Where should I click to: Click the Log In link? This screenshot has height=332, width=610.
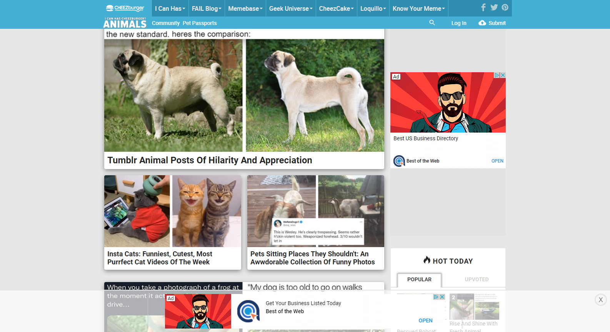pyautogui.click(x=458, y=23)
